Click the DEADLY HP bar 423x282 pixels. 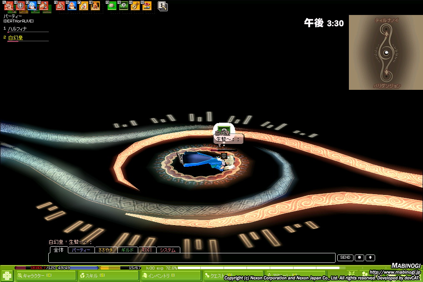(x=35, y=268)
